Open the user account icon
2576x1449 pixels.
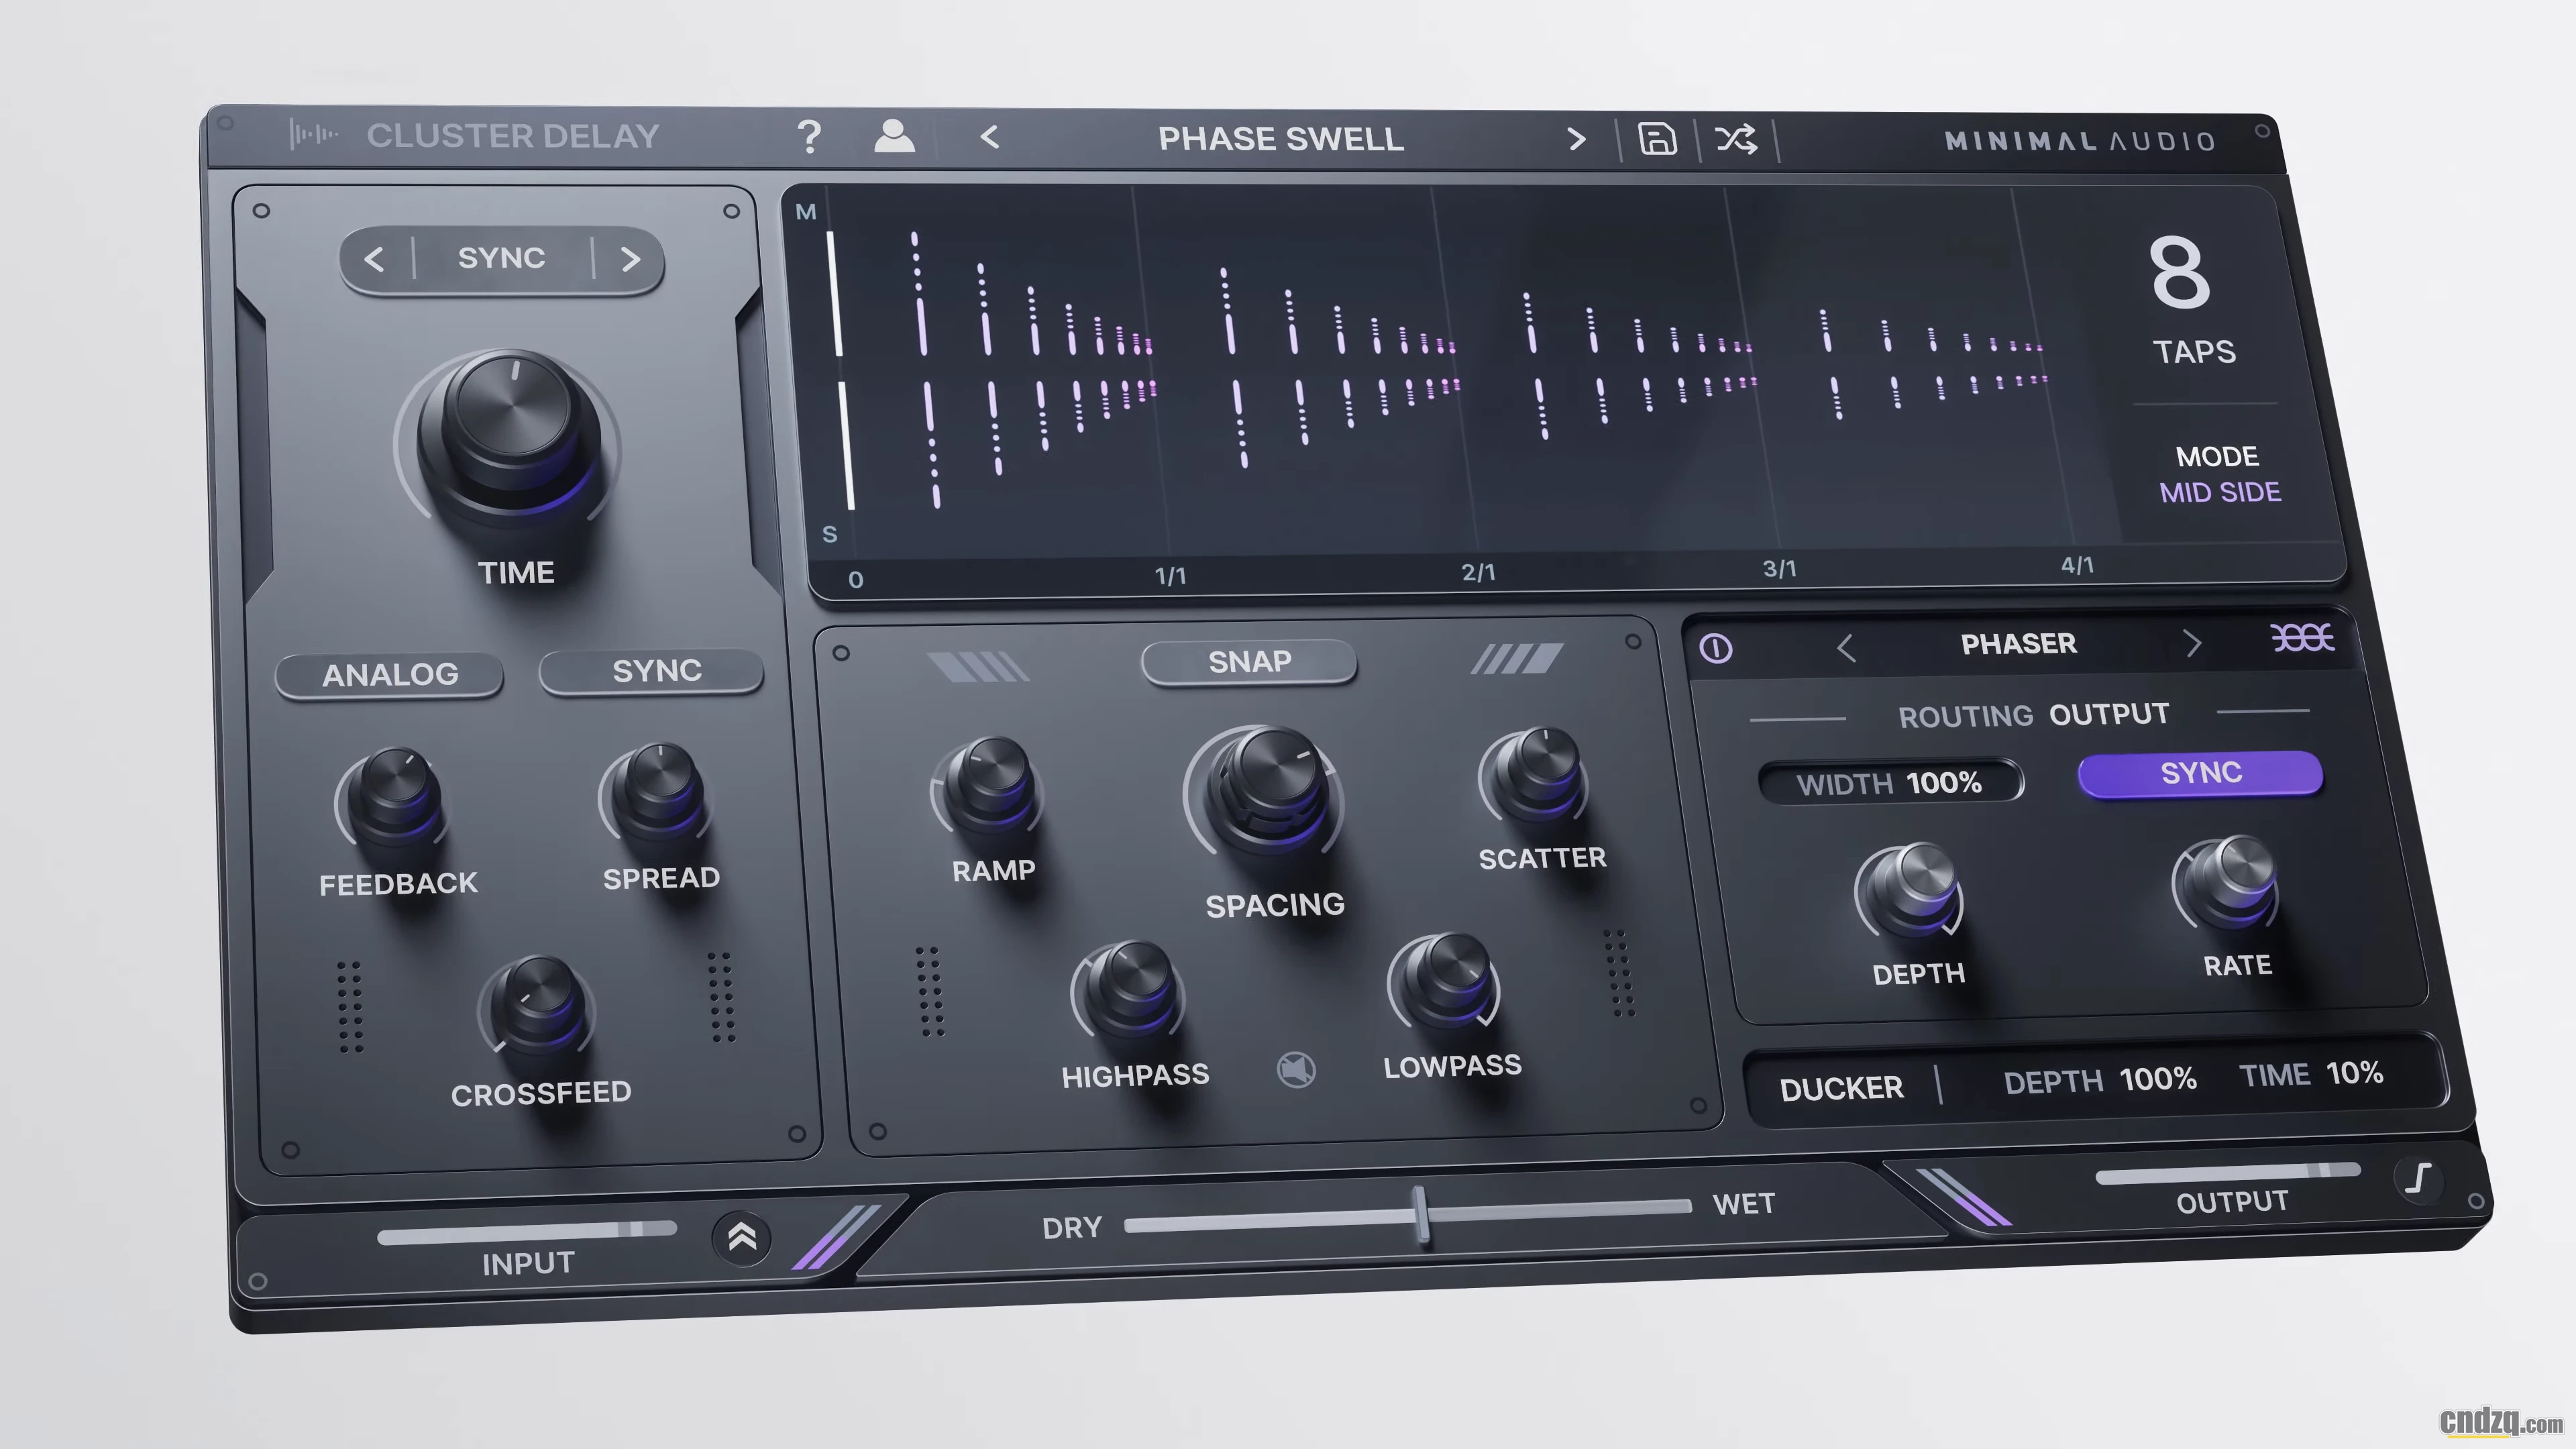point(894,136)
